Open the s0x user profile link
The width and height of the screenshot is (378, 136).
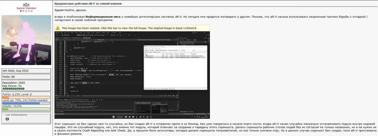[26, 5]
